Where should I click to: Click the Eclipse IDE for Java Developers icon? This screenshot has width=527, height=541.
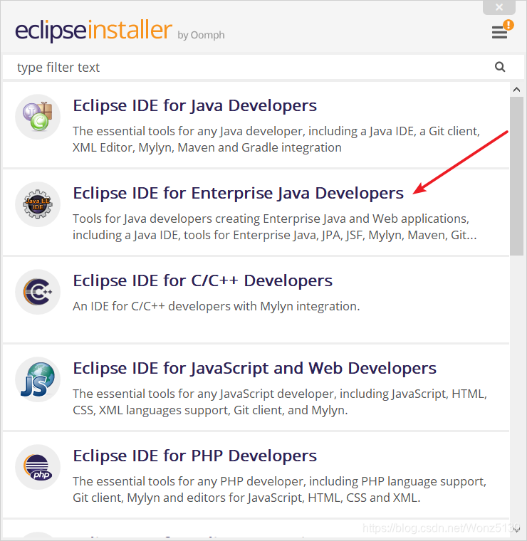pos(38,117)
